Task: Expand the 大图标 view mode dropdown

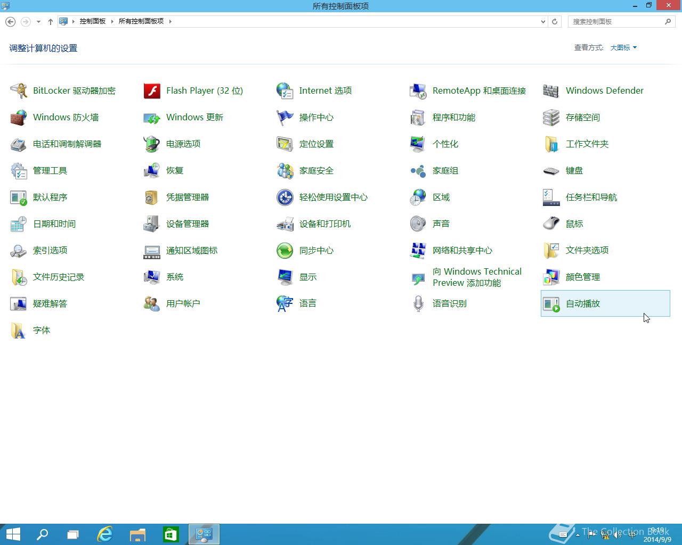Action: tap(623, 47)
